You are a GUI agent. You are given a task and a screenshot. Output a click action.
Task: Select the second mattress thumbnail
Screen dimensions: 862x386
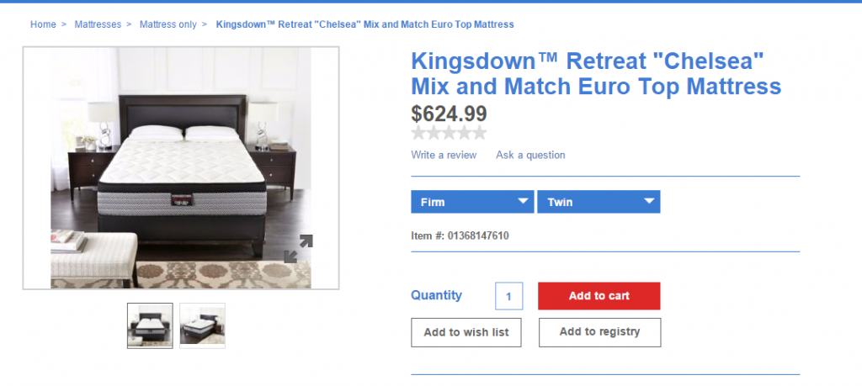[202, 325]
